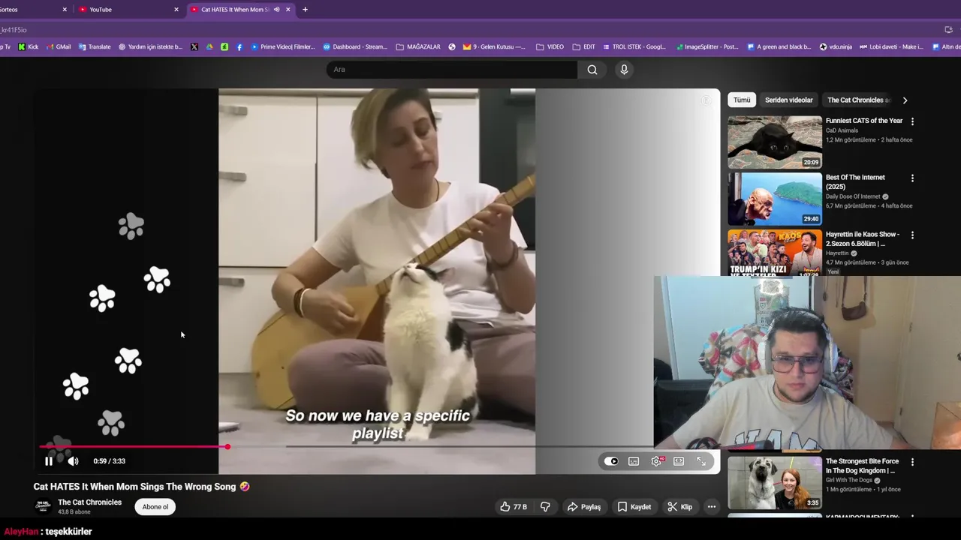This screenshot has height=540, width=961.
Task: Start voice search with the microphone icon
Action: click(x=624, y=70)
